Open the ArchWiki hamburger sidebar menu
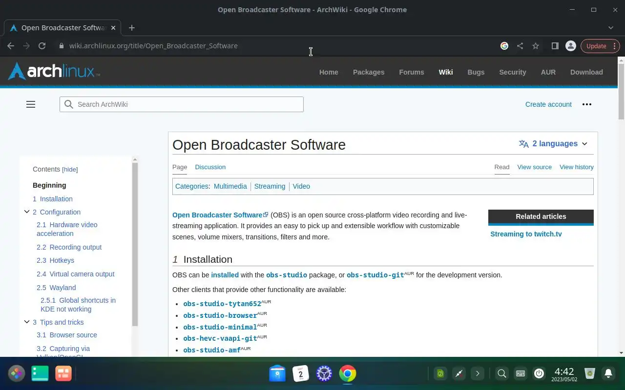 [x=31, y=104]
